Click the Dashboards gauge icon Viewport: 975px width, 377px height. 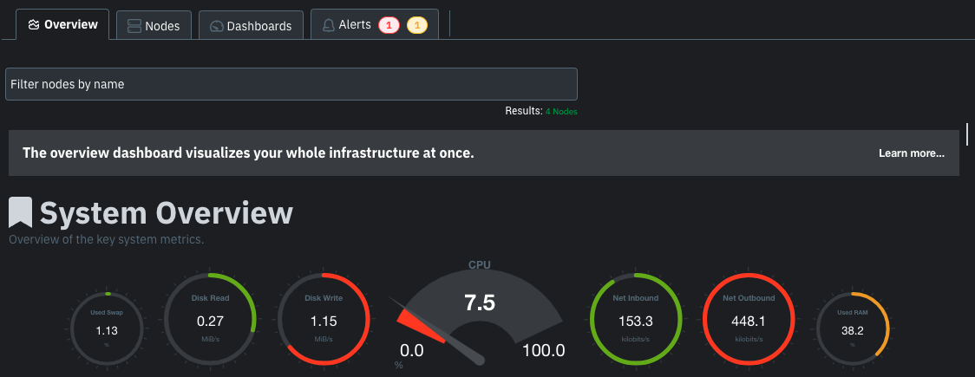tap(217, 26)
